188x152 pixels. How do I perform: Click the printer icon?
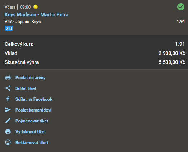[x=8, y=131]
